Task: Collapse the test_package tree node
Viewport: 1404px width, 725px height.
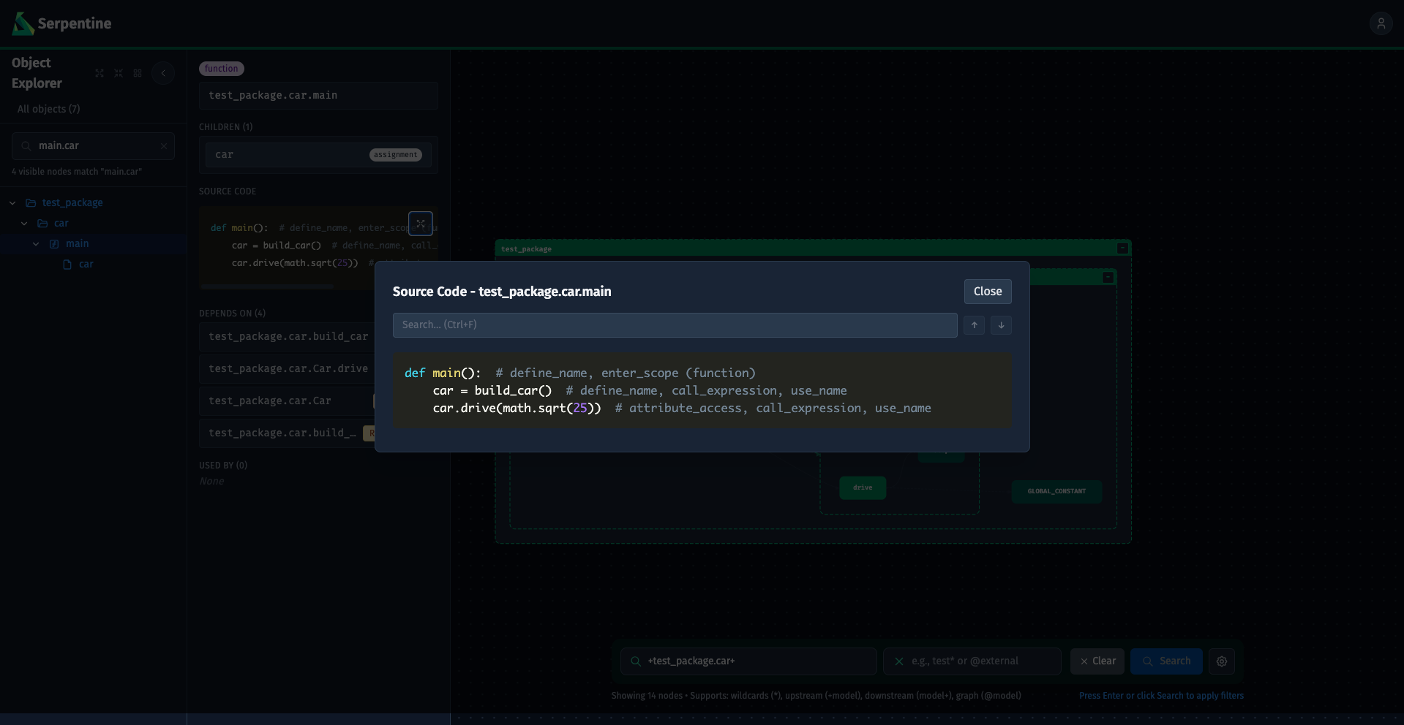Action: [12, 203]
